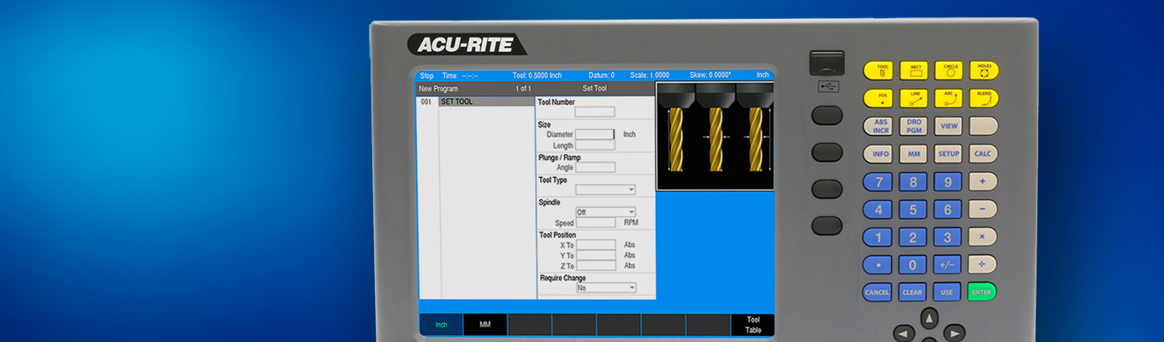Tap number key 3
The width and height of the screenshot is (1164, 342).
947,237
